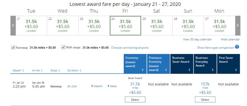Expand the Seats disclosure triangle
Screen dimensions: 247x106
(x=109, y=86)
